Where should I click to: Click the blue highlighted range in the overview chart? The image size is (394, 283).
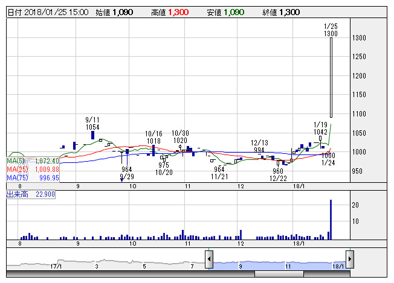click(279, 264)
